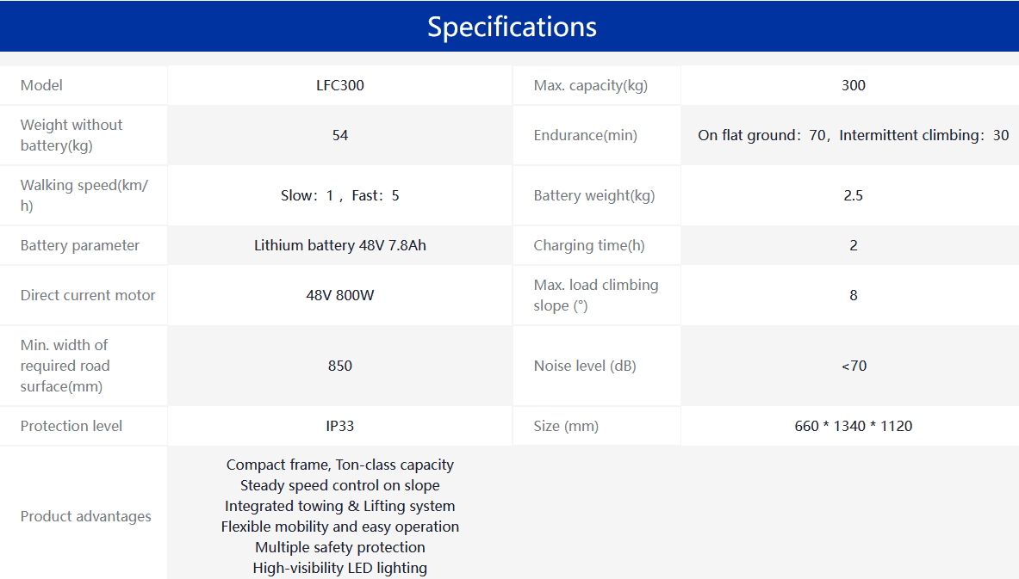This screenshot has width=1019, height=579.
Task: Click the Walking speed(km/h) label
Action: click(84, 195)
